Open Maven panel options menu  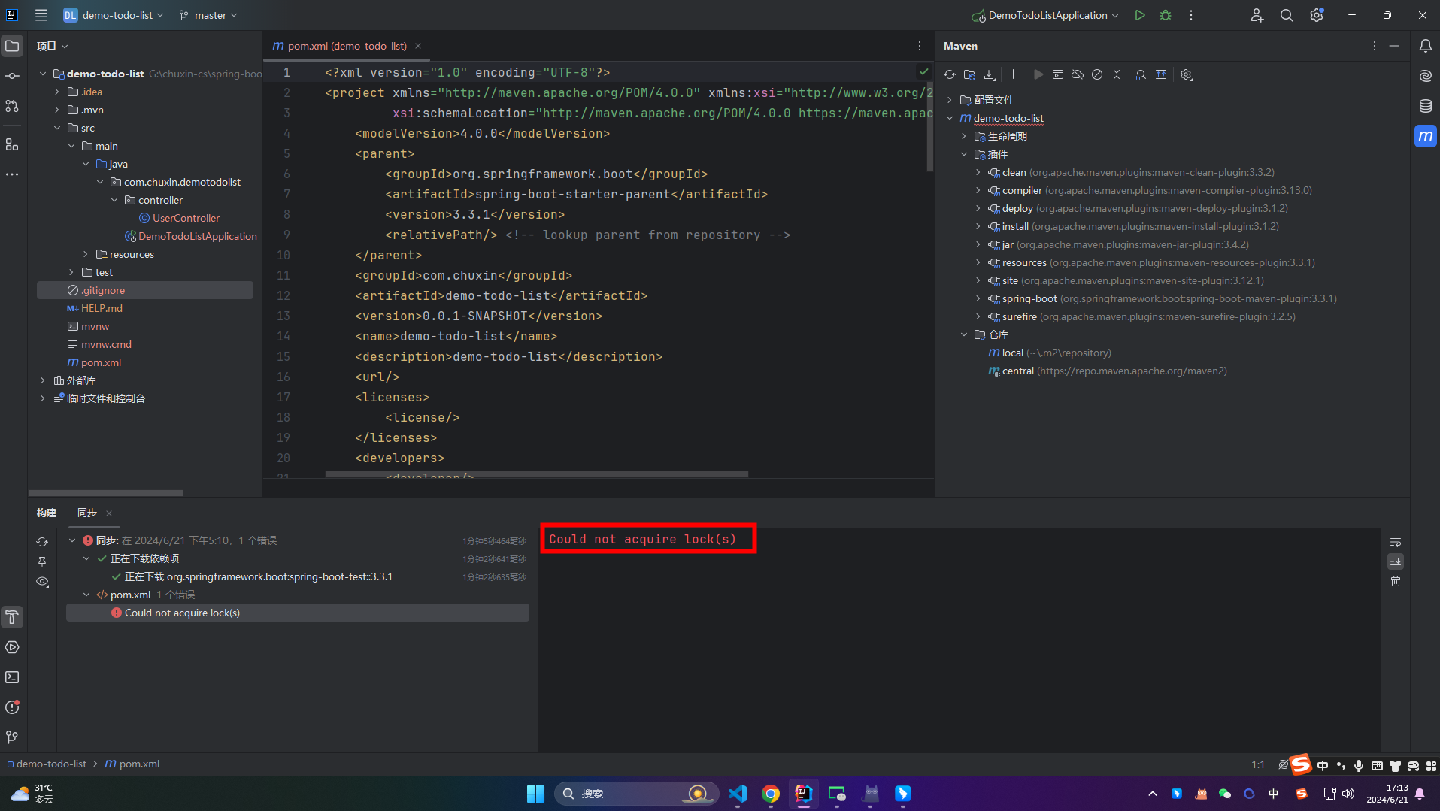[x=1375, y=46]
